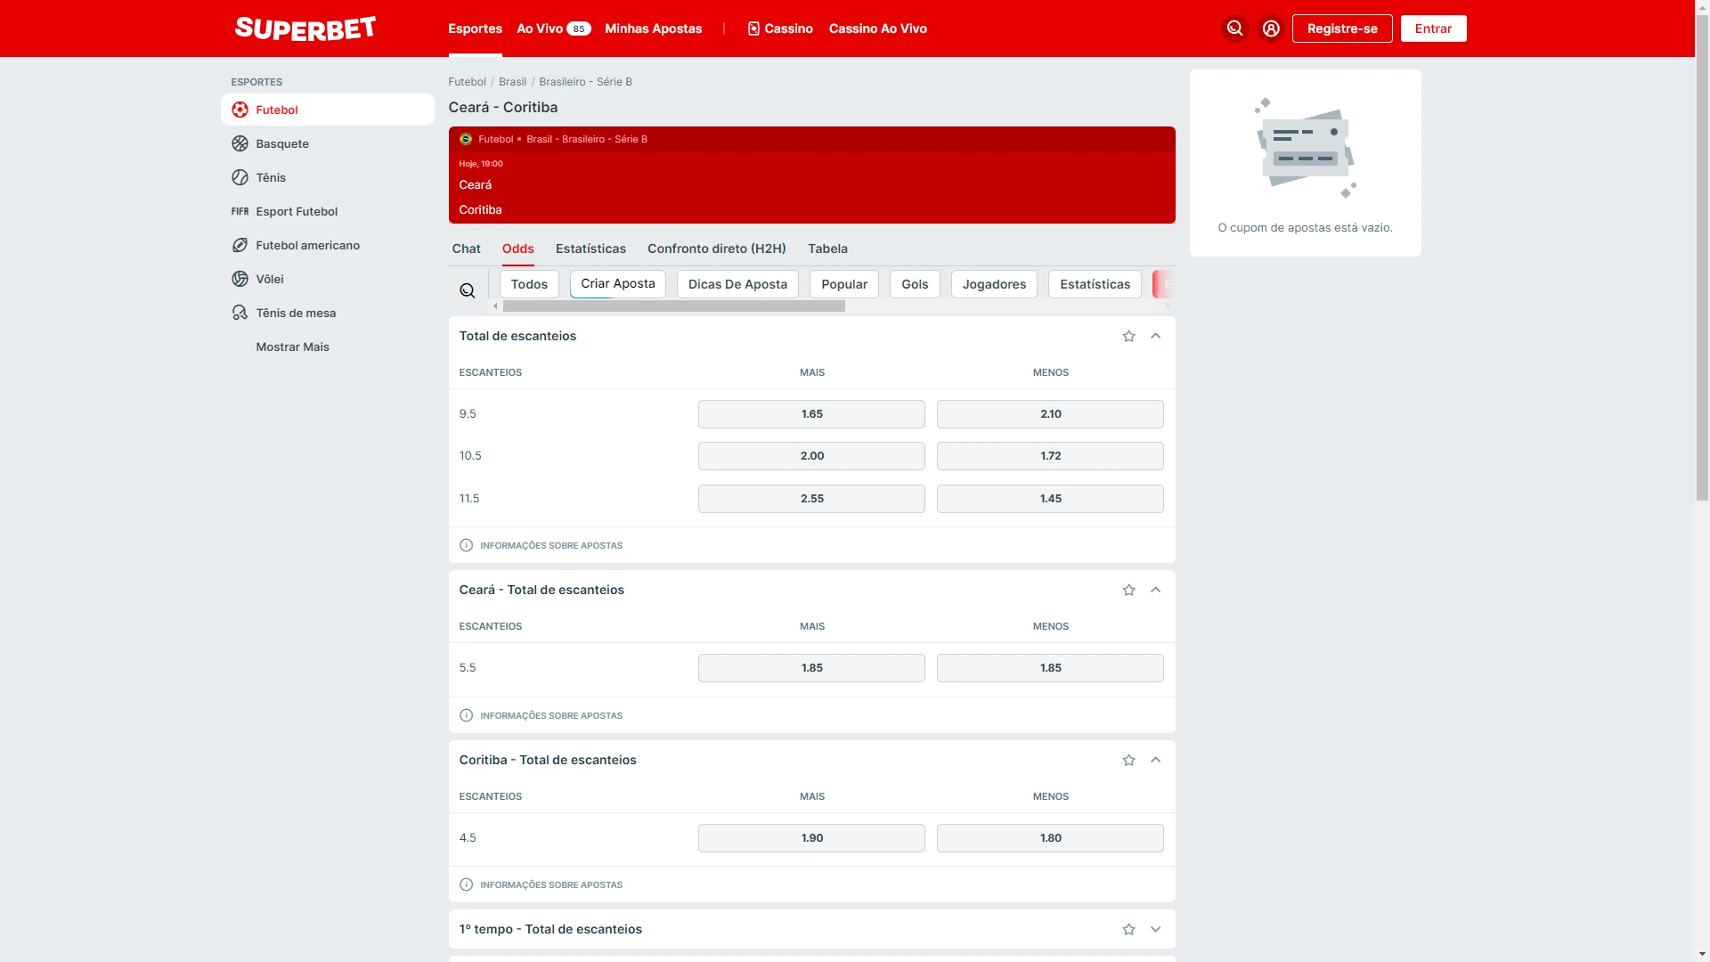Open Minhas Apostas
Image resolution: width=1710 pixels, height=962 pixels.
pyautogui.click(x=653, y=29)
